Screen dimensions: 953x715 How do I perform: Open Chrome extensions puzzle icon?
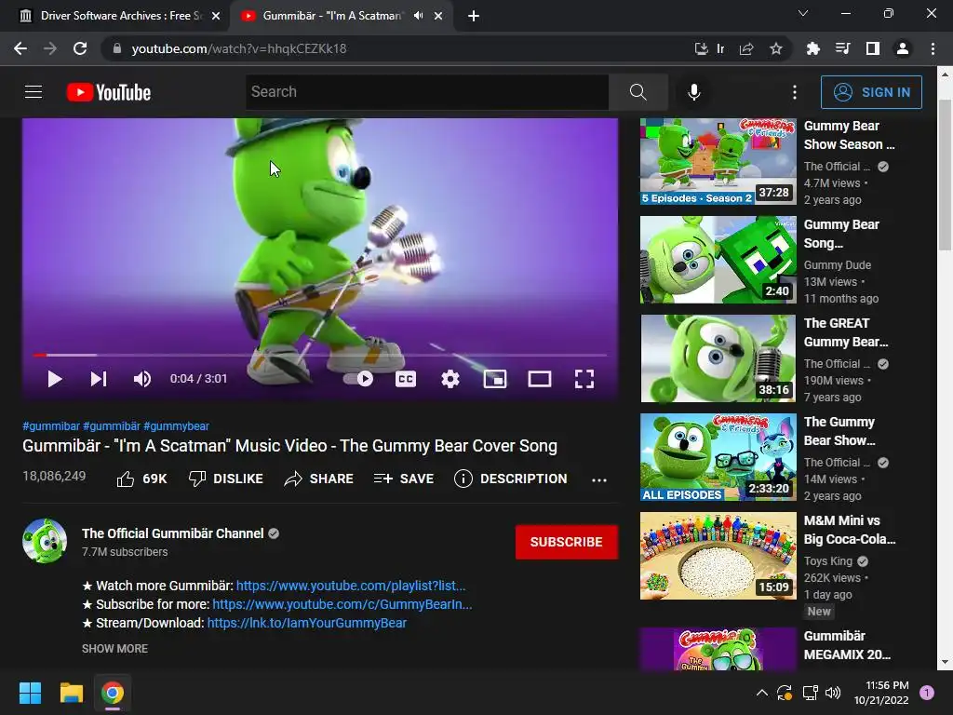pos(812,48)
